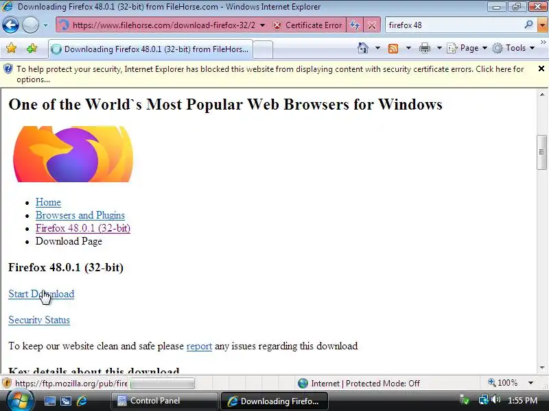Screen dimensions: 549x411
Task: Click the Home page icon
Action: (363, 48)
